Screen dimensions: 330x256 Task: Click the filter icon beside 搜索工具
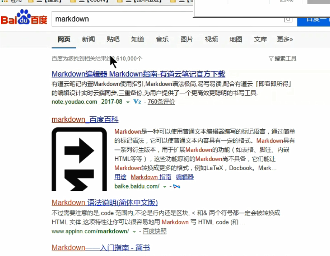pyautogui.click(x=271, y=59)
